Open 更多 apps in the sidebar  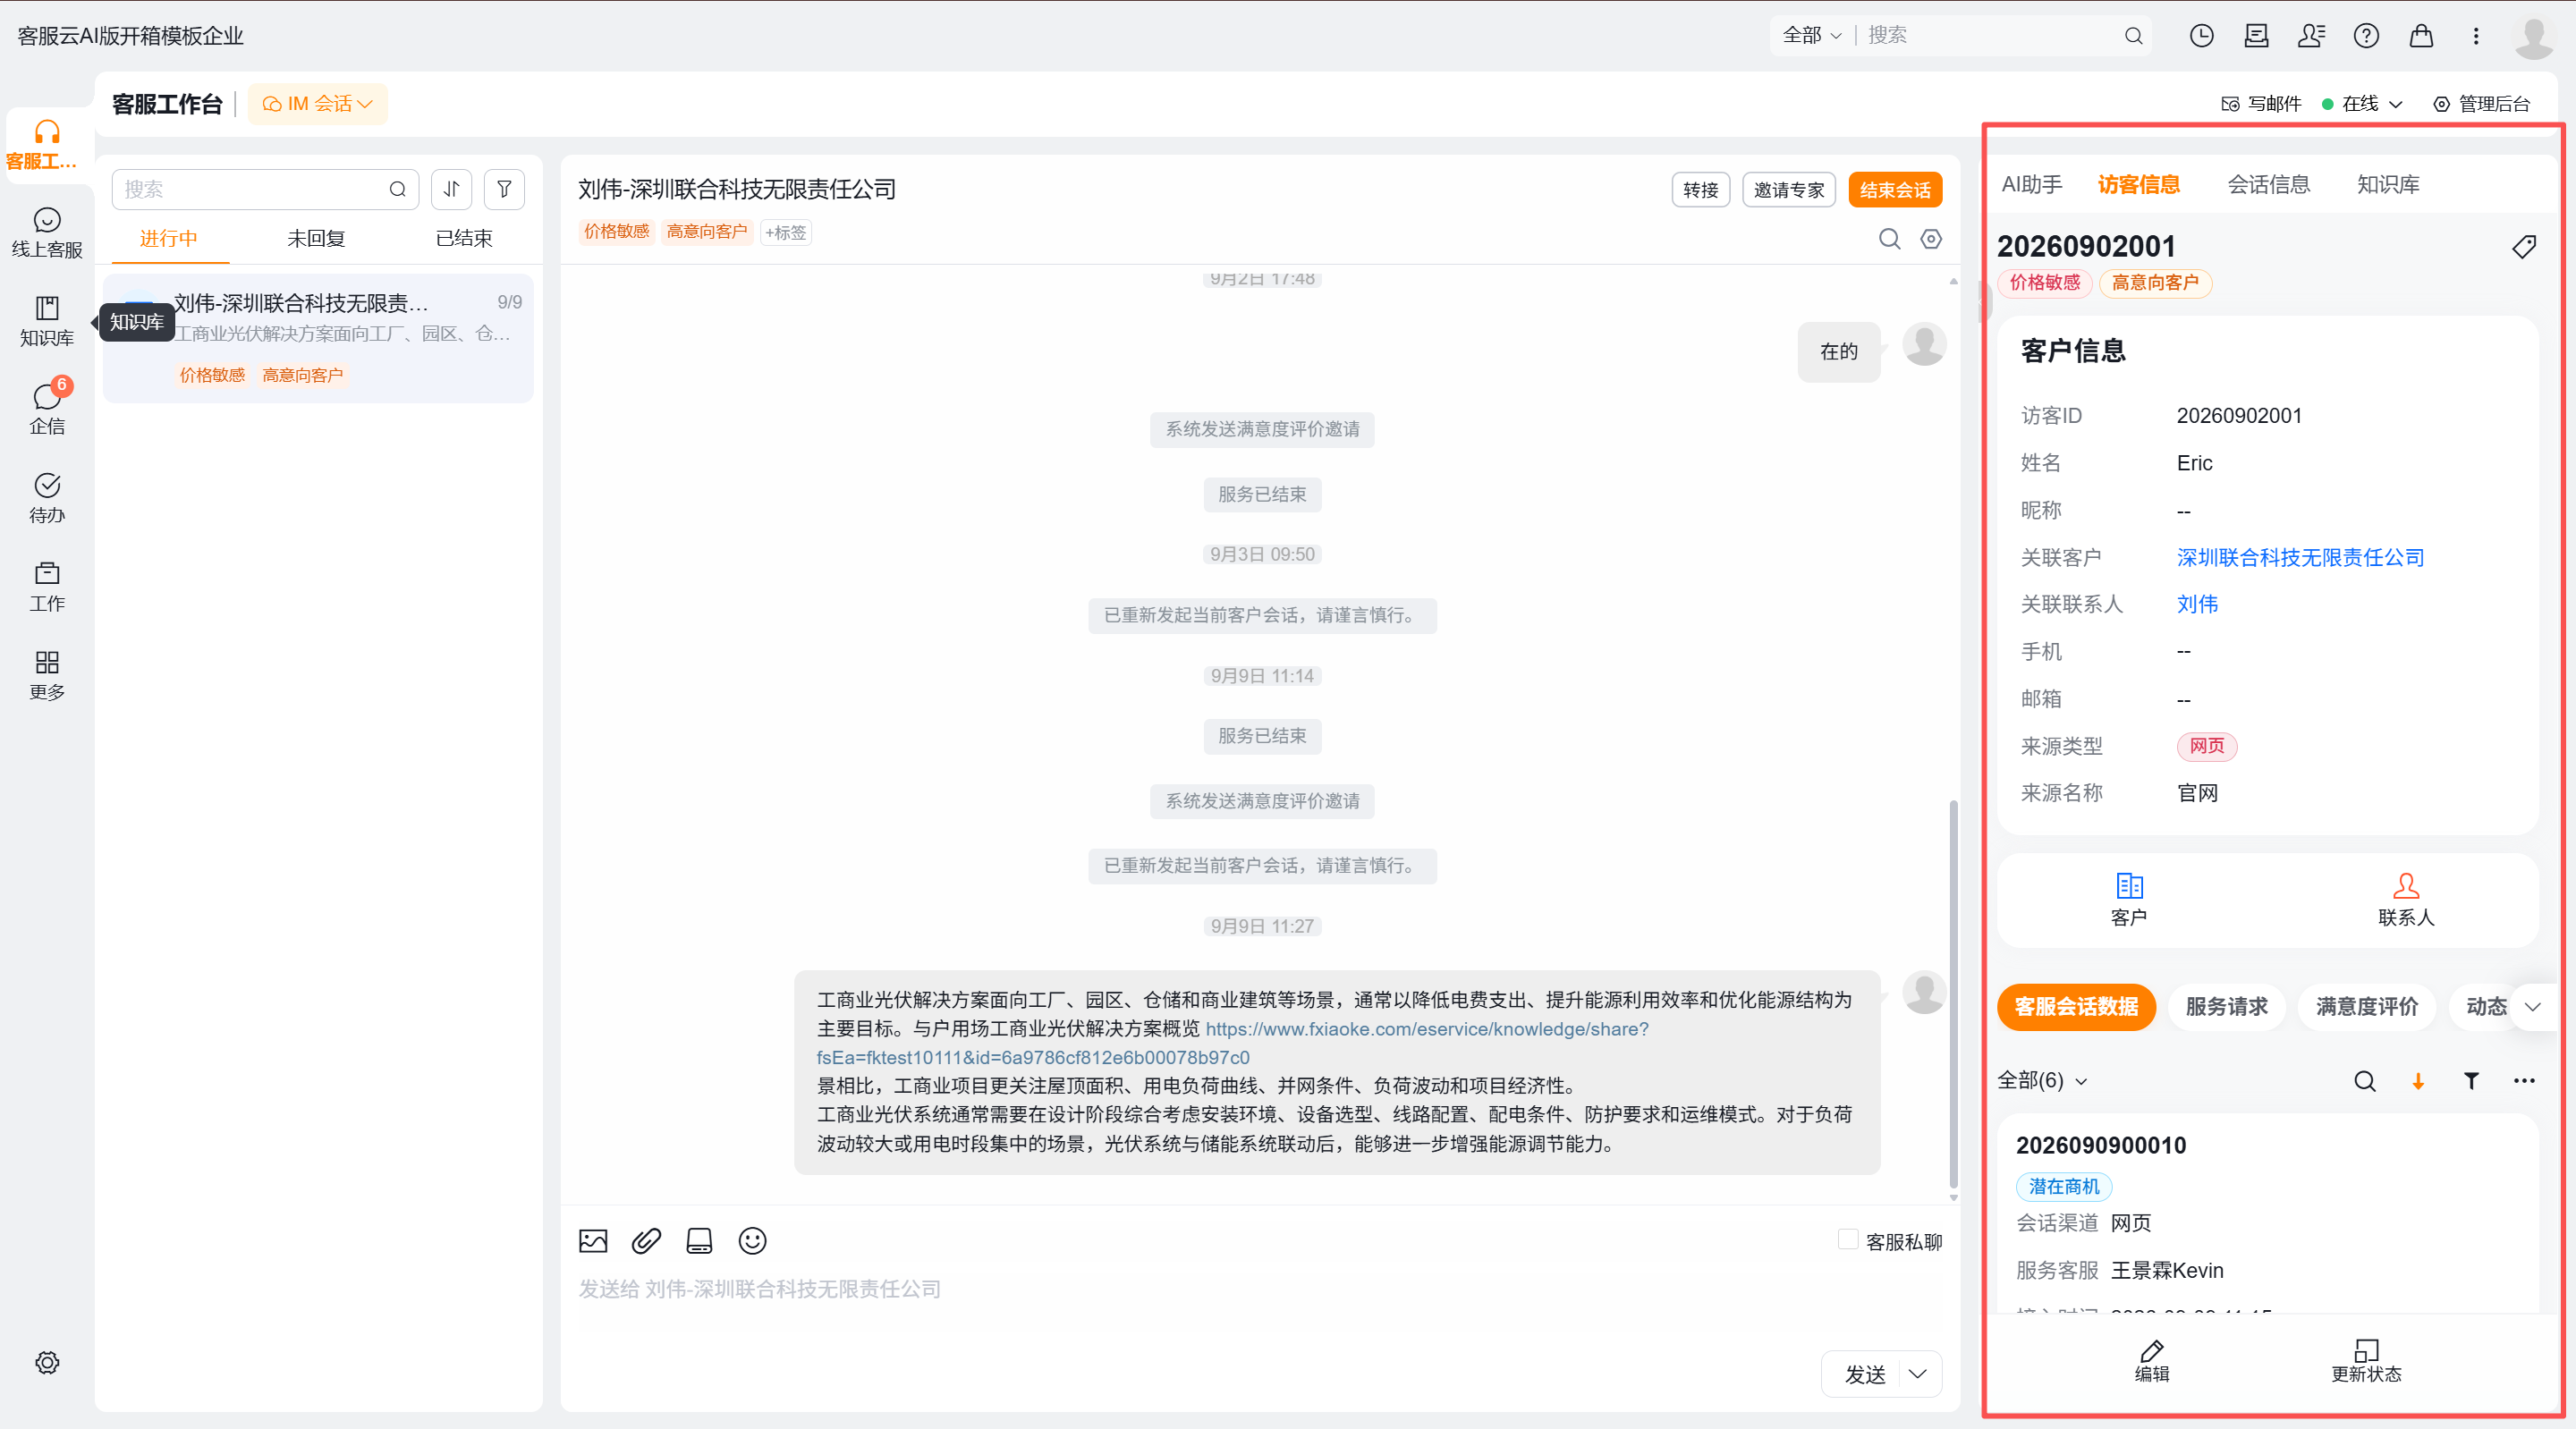click(x=47, y=675)
